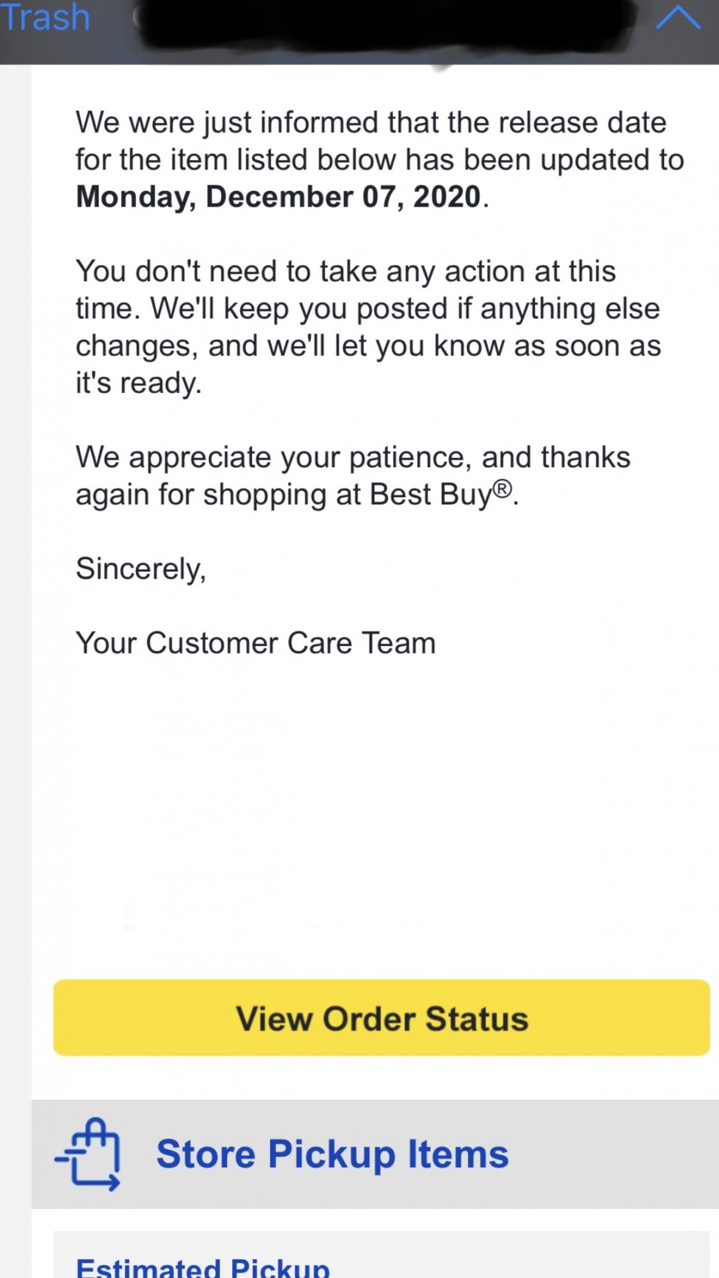Tap the 'Your Customer Care Team' signature

(256, 643)
